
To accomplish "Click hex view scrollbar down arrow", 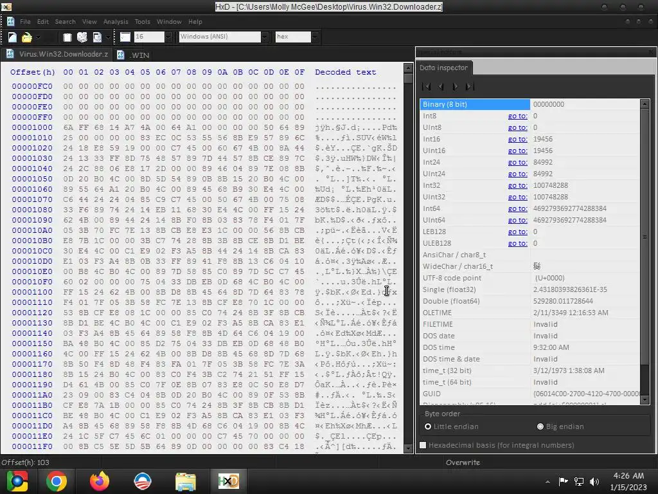I will click(408, 448).
